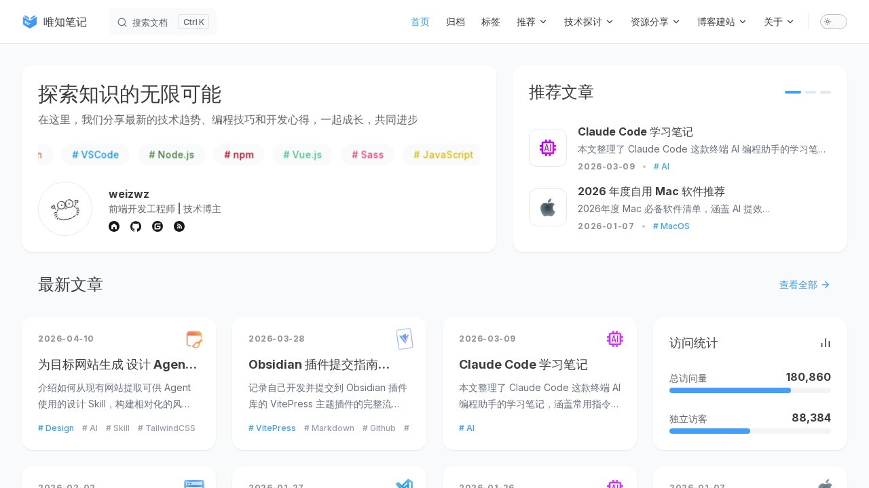The image size is (869, 488).
Task: Open the 标签 page from navigation
Action: pyautogui.click(x=491, y=22)
